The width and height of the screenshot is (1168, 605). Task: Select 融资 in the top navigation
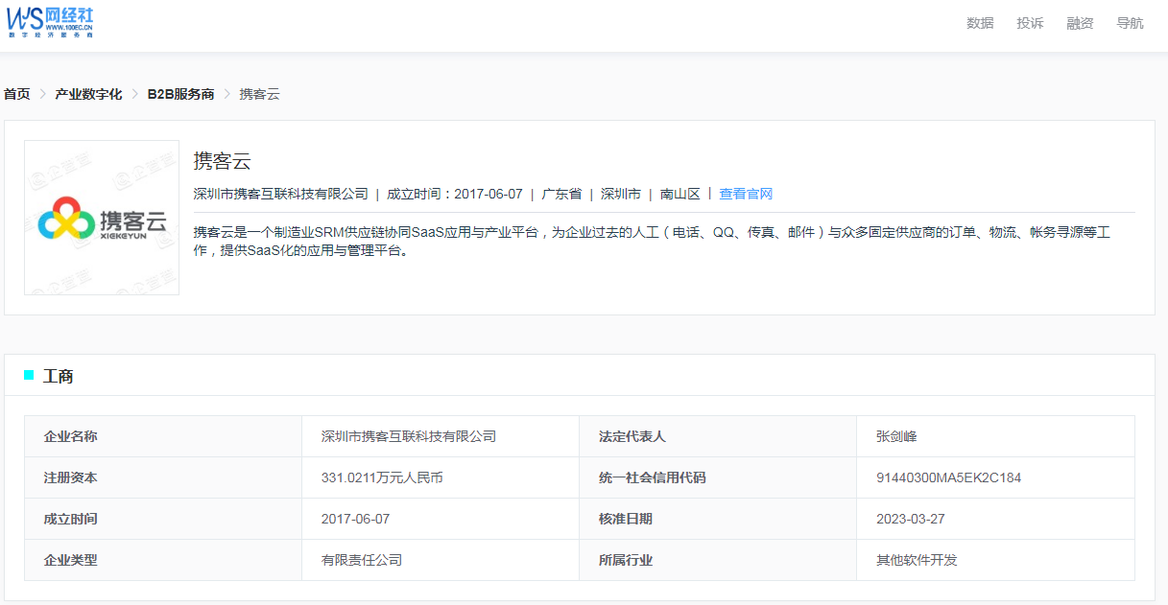[x=1080, y=23]
